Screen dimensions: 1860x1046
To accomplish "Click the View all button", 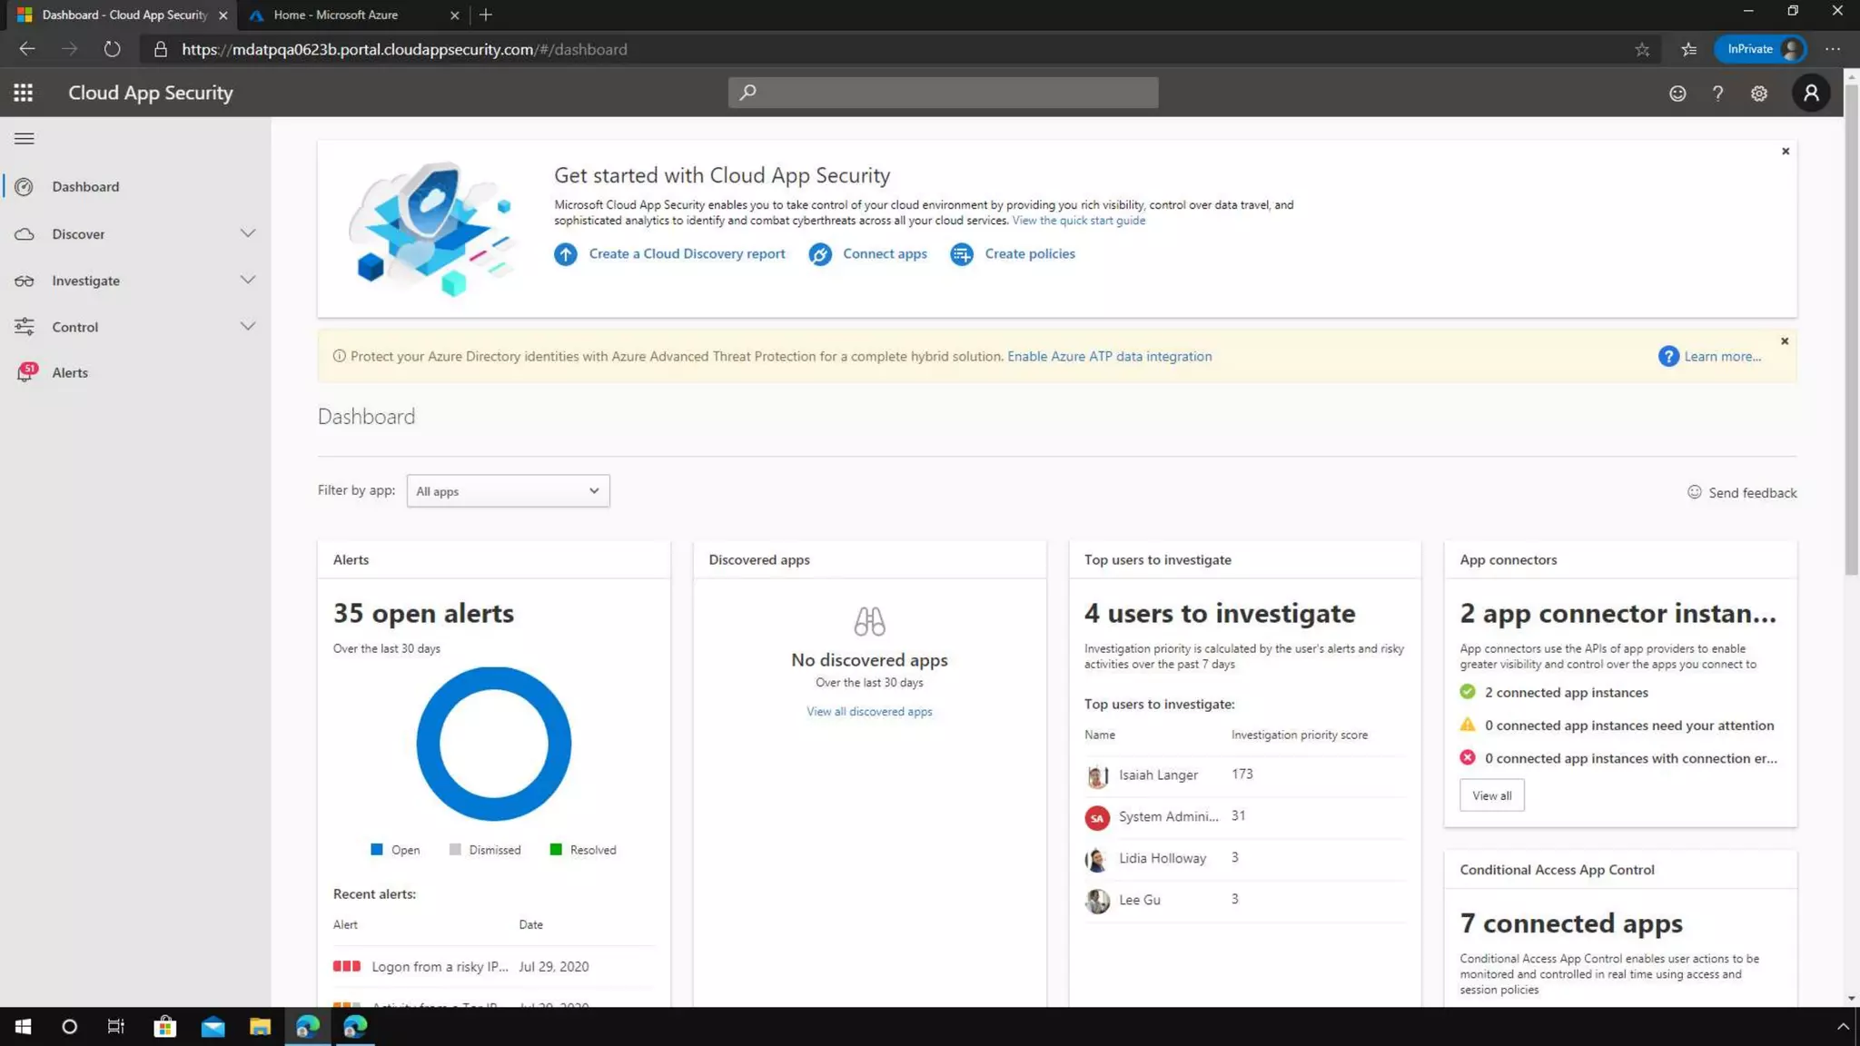I will tap(1491, 795).
